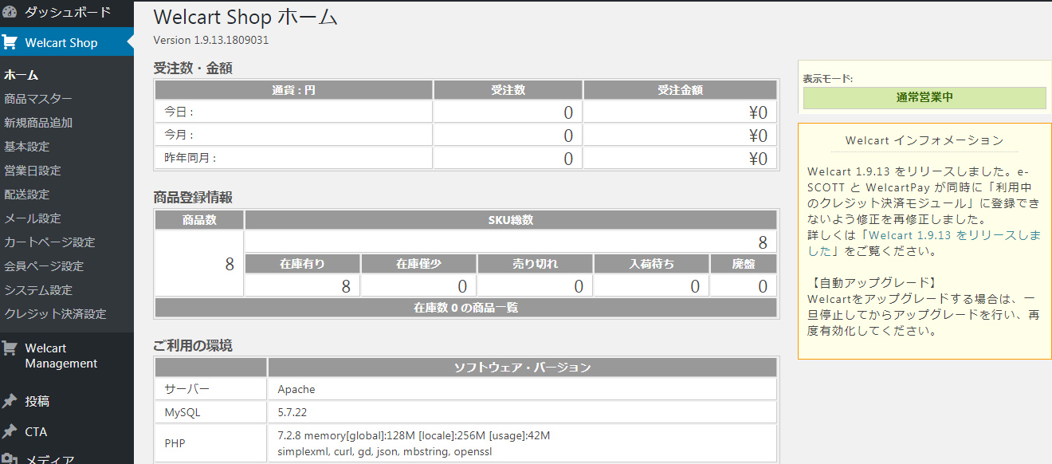1052x464 pixels.
Task: Click the 売り切れ column header
Action: coord(535,264)
